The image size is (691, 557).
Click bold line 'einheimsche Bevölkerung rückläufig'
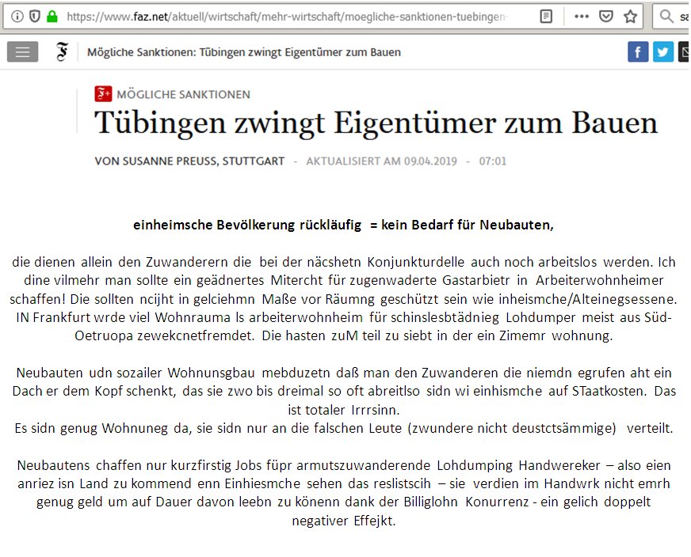click(247, 225)
